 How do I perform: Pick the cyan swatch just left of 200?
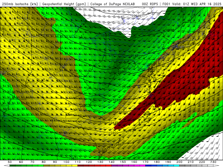(176, 166)
